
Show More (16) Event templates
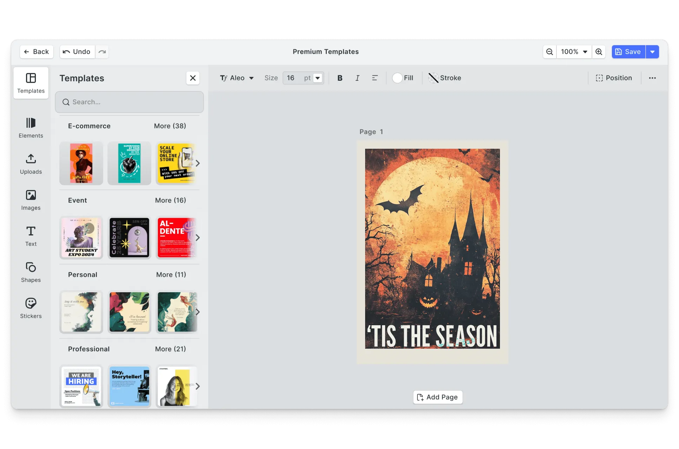(170, 200)
